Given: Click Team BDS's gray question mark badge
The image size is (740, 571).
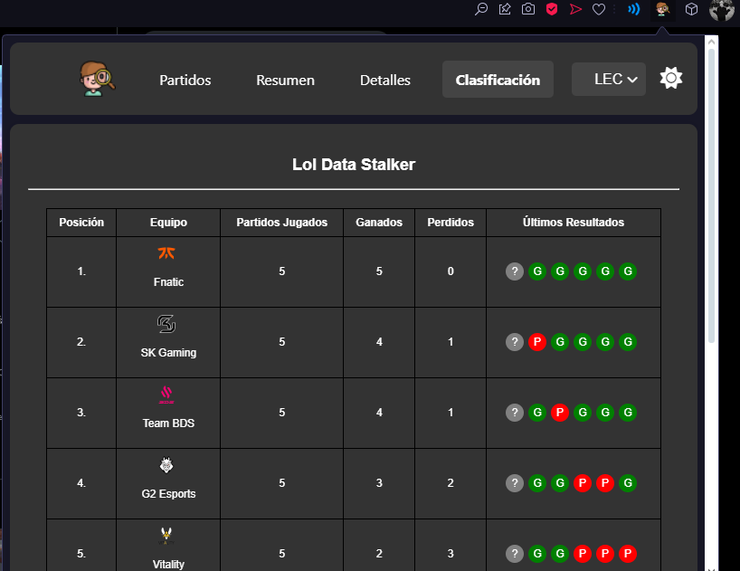Looking at the screenshot, I should pos(515,413).
